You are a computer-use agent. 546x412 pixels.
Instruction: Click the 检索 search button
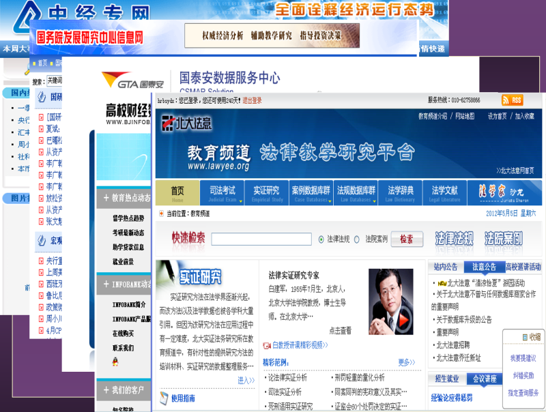click(x=407, y=239)
